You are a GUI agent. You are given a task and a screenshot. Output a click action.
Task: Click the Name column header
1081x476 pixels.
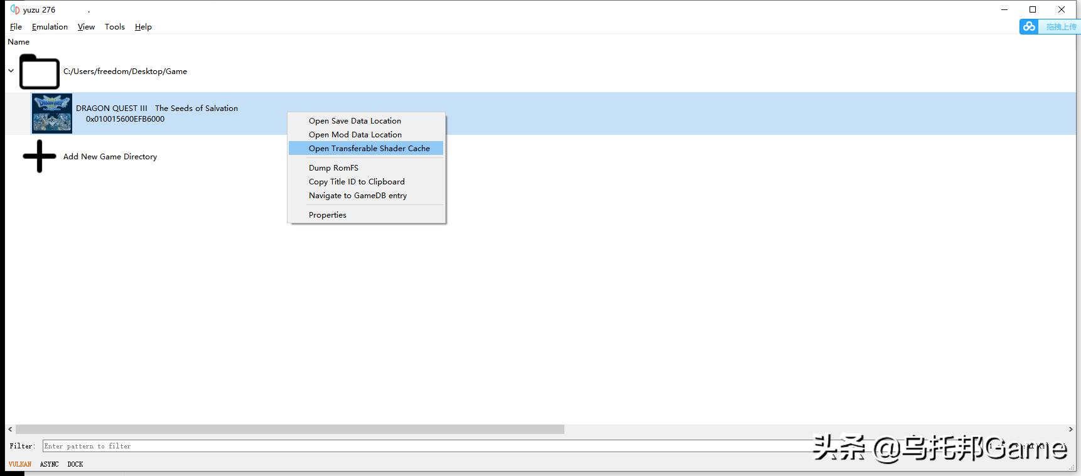click(x=19, y=42)
